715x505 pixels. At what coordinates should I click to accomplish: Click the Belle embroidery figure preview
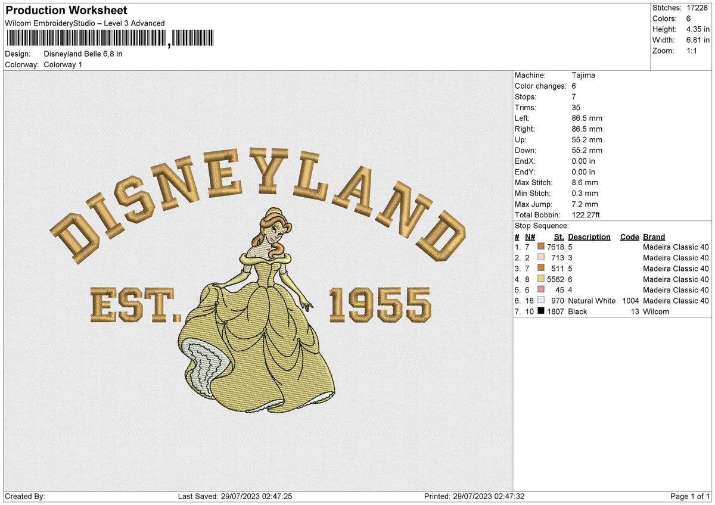point(257,310)
